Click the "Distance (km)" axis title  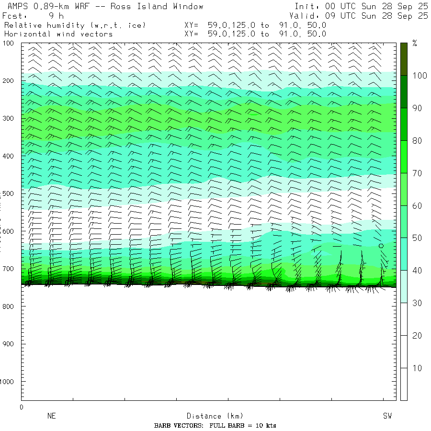click(x=211, y=416)
